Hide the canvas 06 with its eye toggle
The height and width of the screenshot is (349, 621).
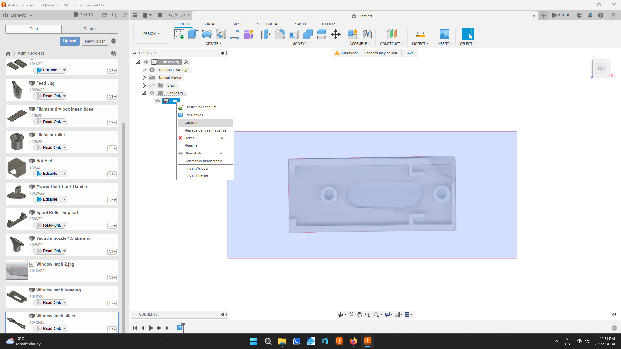pyautogui.click(x=158, y=101)
